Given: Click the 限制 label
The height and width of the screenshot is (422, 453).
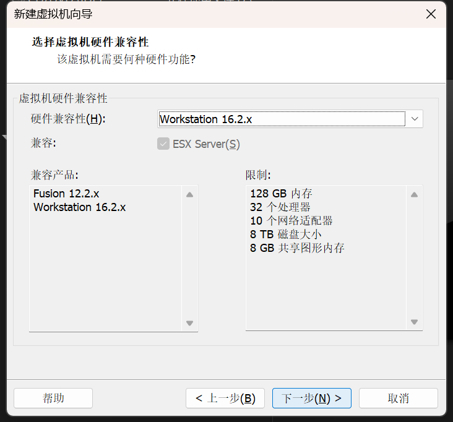Looking at the screenshot, I should [x=258, y=174].
